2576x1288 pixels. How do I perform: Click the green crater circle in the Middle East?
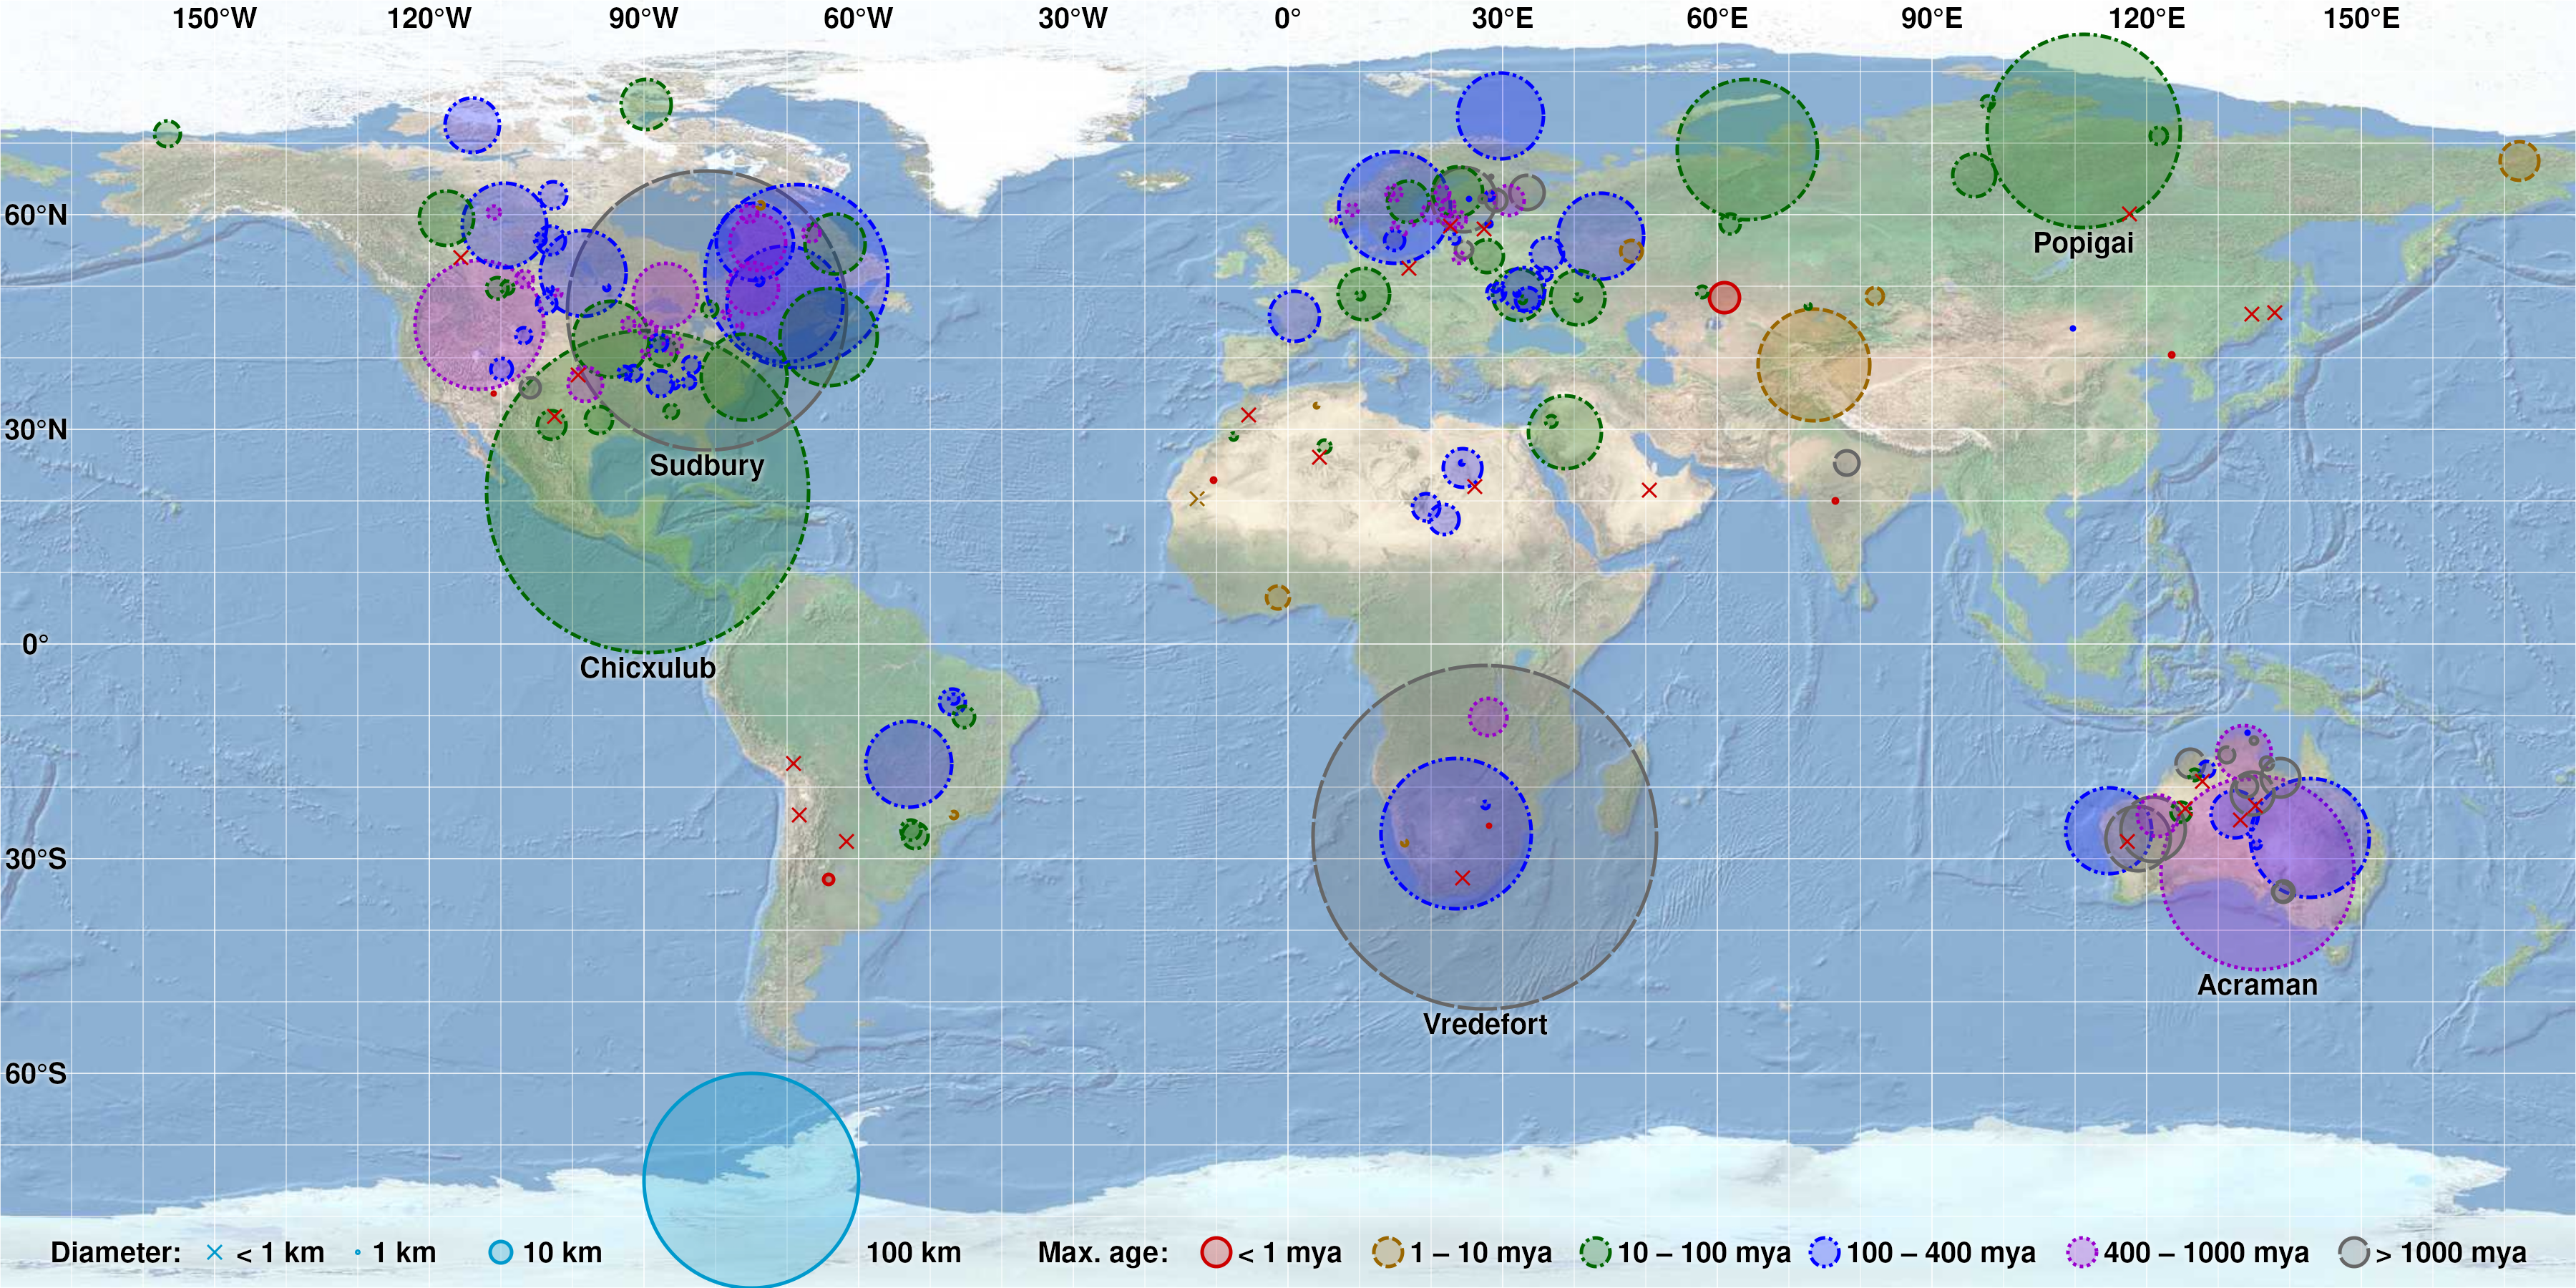tap(1565, 432)
